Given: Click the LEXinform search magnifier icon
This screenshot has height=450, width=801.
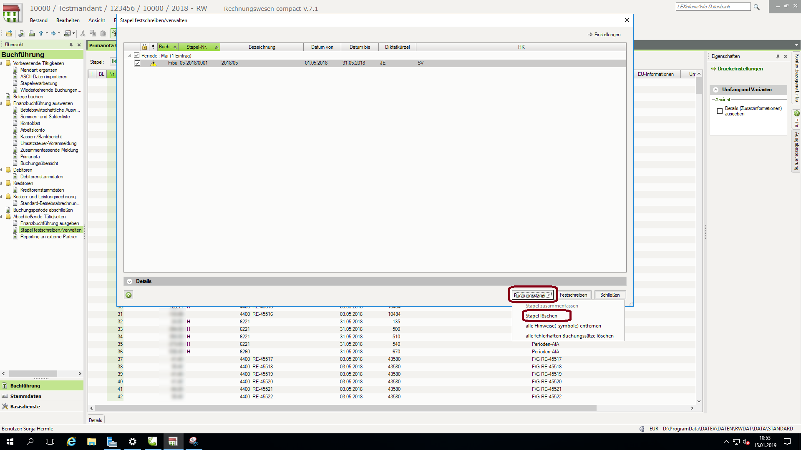Looking at the screenshot, I should pyautogui.click(x=757, y=7).
